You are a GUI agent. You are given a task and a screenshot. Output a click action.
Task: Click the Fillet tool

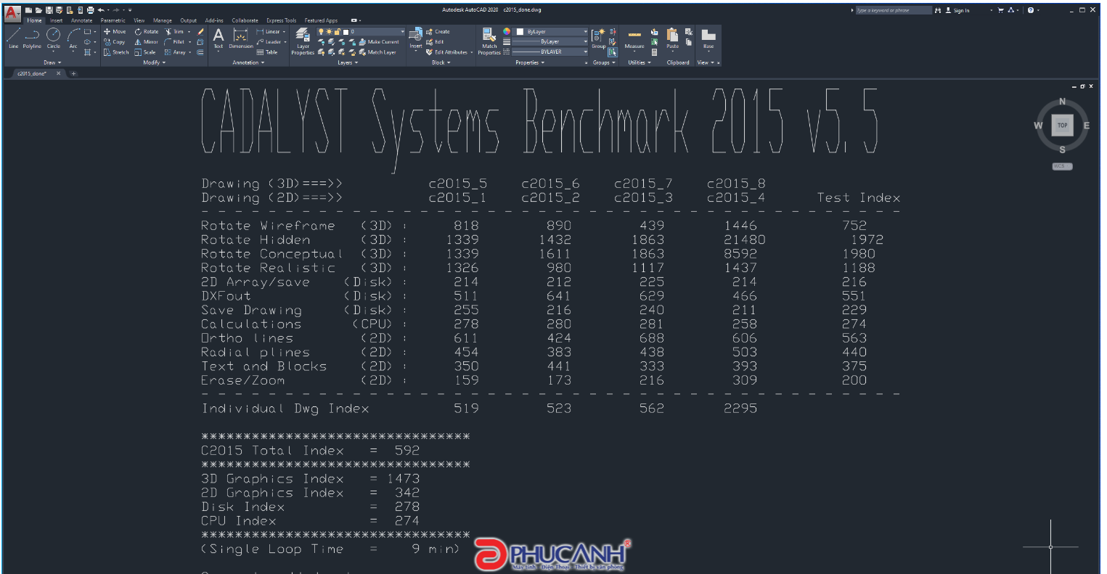point(175,42)
